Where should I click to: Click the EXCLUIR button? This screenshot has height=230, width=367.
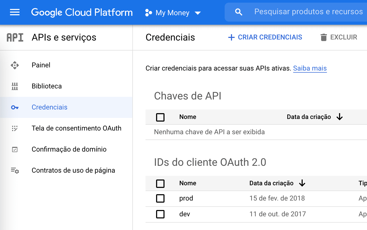tap(339, 37)
